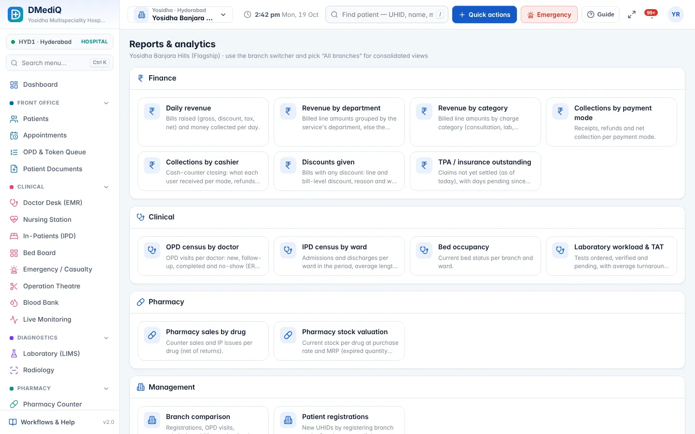Screen dimensions: 695x434
Task: Select Blood Bank menu label
Action: (41, 303)
